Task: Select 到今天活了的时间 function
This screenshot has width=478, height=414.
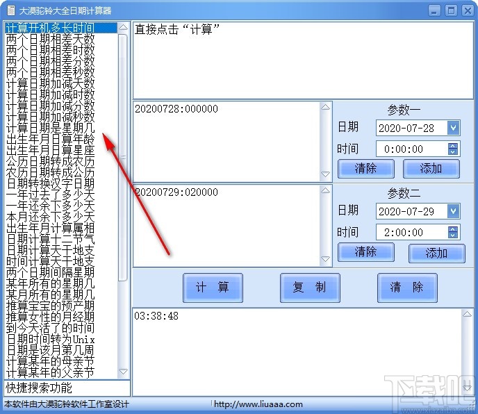Action: [x=61, y=329]
